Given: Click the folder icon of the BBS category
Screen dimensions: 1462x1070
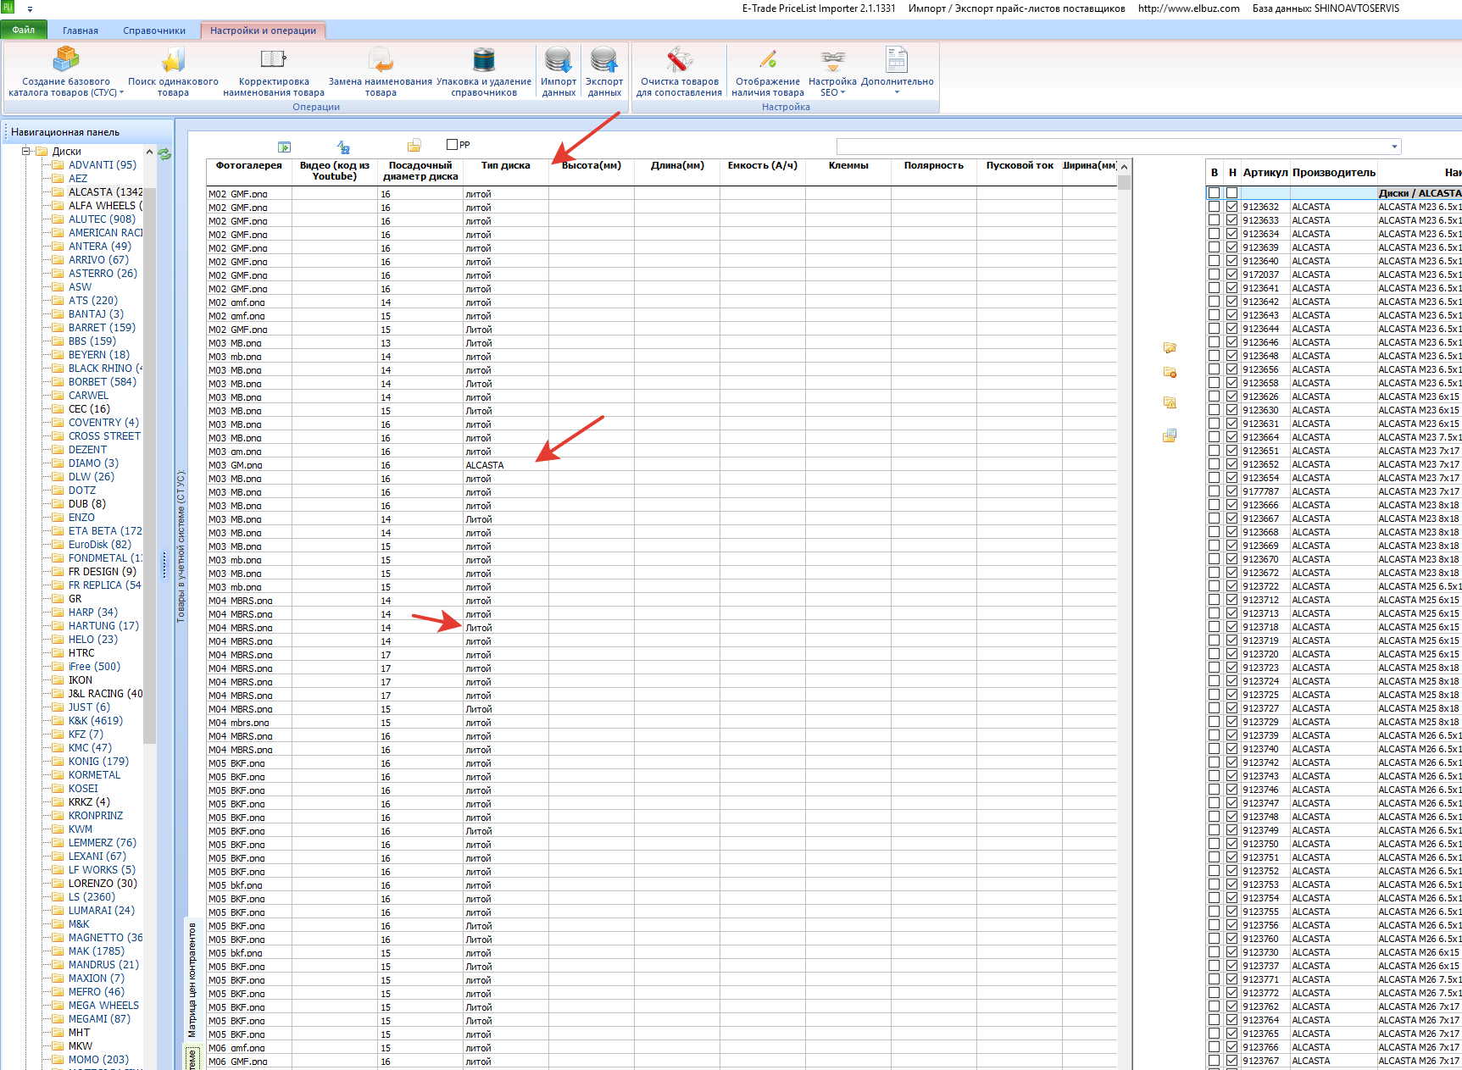Looking at the screenshot, I should 58,341.
